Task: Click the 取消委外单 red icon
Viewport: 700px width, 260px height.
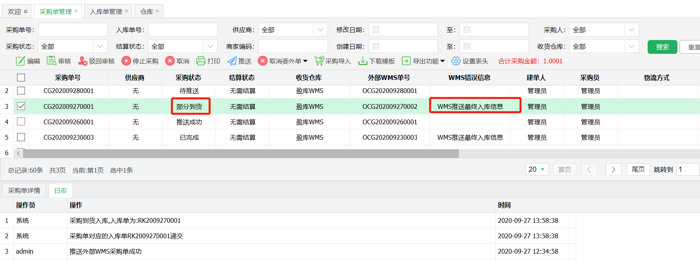Action: coord(263,61)
